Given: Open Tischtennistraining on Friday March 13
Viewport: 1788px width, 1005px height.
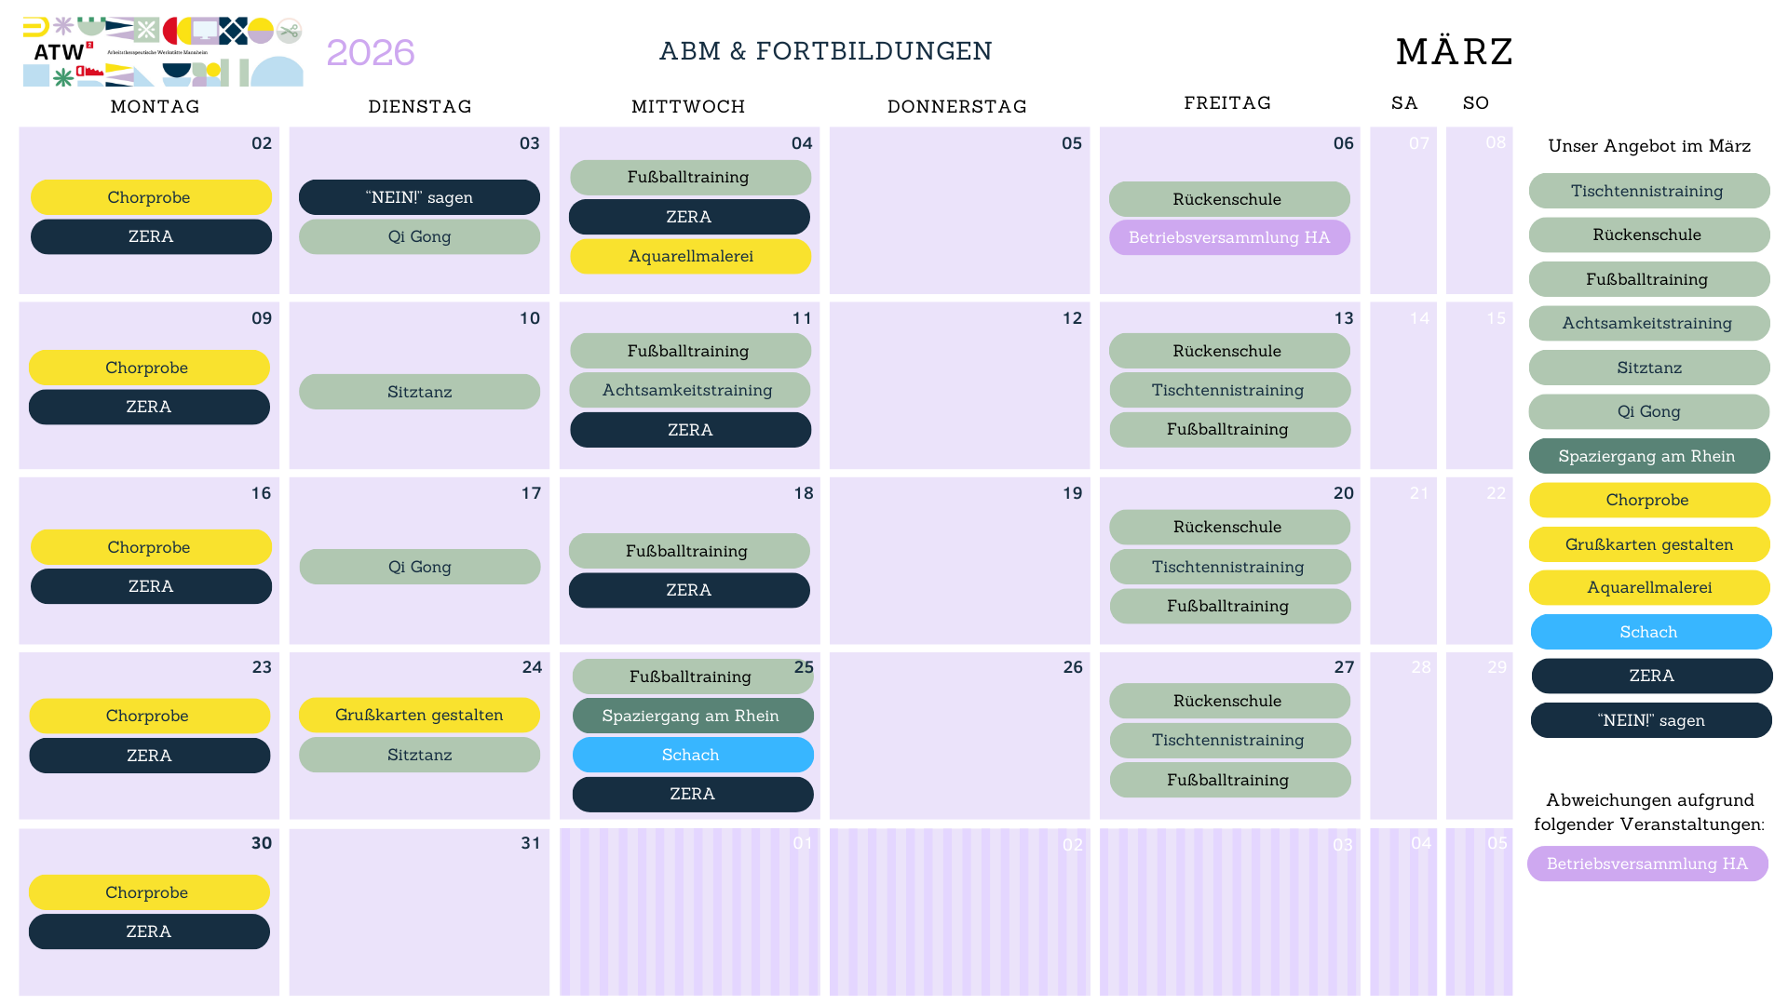Looking at the screenshot, I should [1229, 390].
